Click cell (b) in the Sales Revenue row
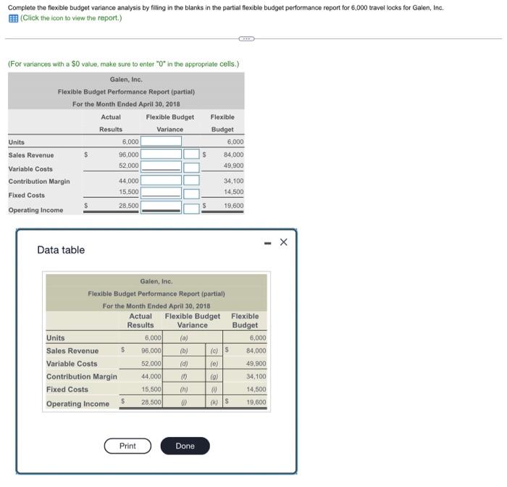 point(184,351)
